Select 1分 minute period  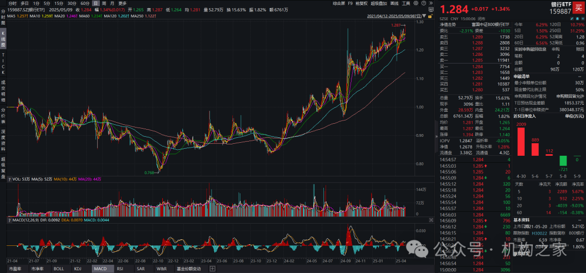(x=36, y=3)
